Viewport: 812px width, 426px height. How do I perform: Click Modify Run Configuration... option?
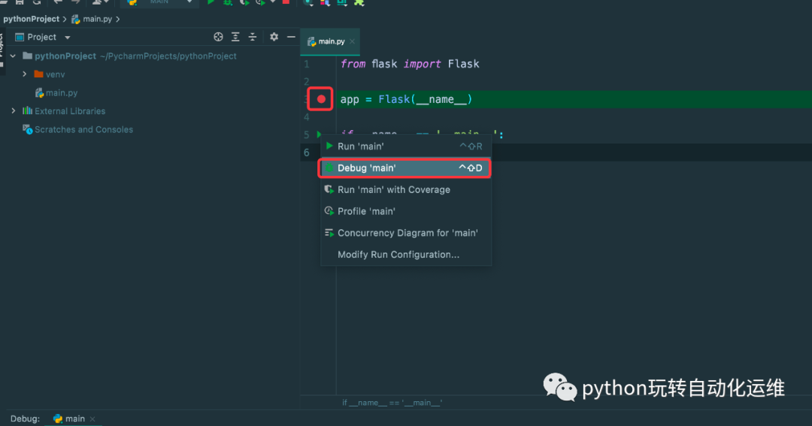click(x=398, y=255)
